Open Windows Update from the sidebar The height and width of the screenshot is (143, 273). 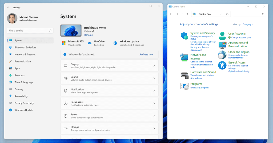click(x=24, y=110)
